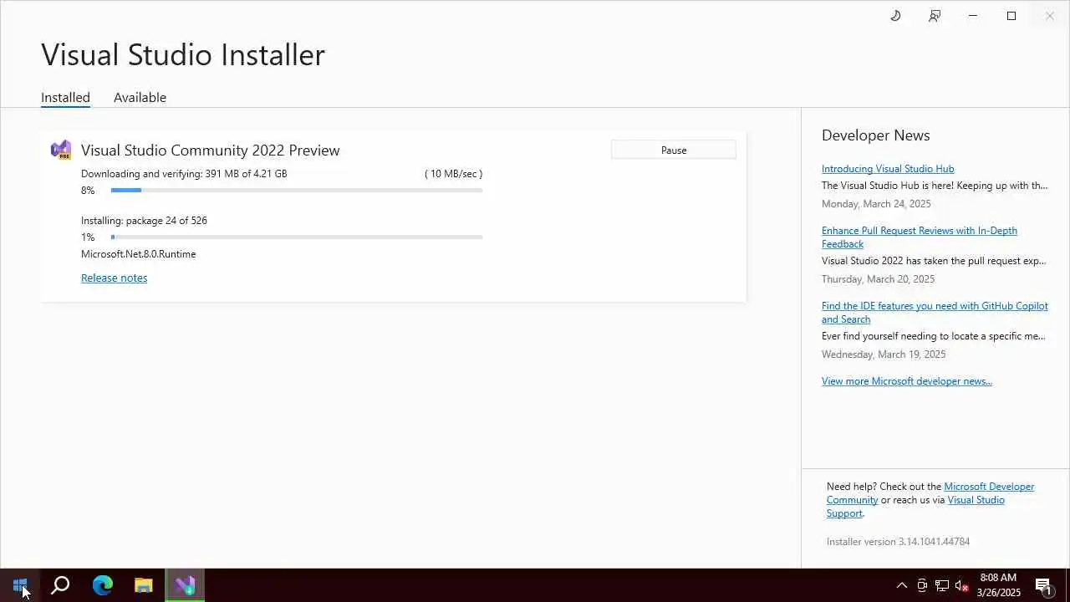Open Enhance Pull Request Reviews article link
Image resolution: width=1070 pixels, height=602 pixels.
point(920,237)
